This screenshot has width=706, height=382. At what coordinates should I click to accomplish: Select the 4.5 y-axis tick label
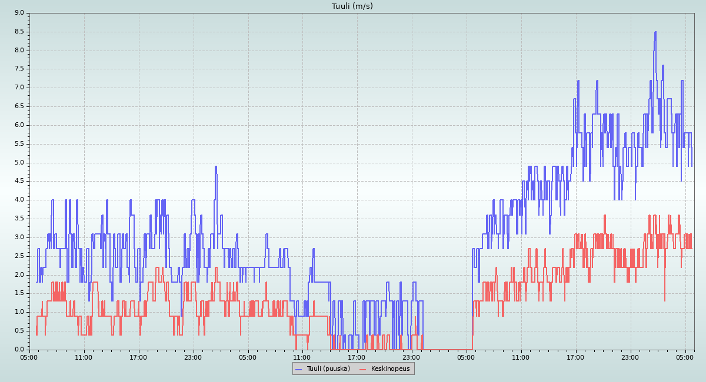[19, 181]
